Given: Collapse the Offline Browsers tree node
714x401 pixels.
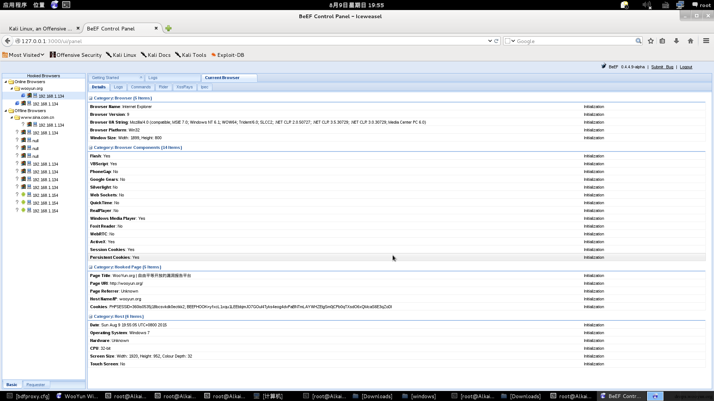Looking at the screenshot, I should [6, 111].
